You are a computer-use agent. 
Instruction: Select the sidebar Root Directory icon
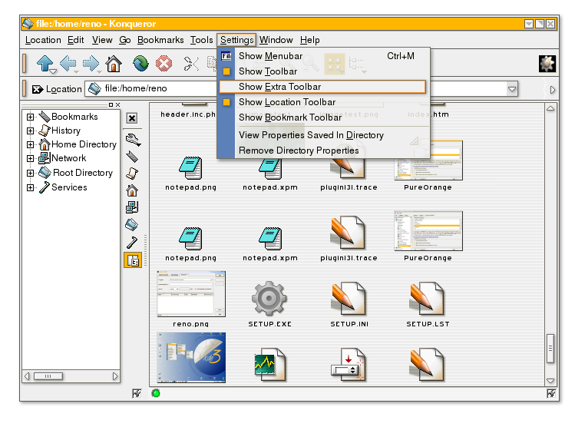[x=132, y=224]
